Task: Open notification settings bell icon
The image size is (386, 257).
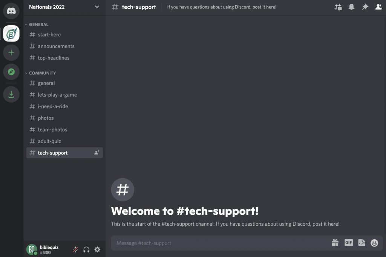Action: (351, 7)
